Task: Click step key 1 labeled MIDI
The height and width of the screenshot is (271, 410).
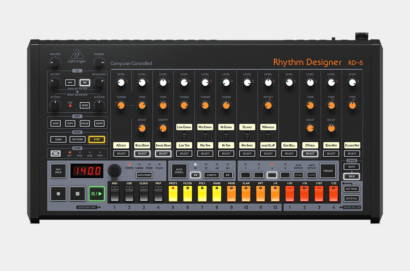Action: [114, 193]
